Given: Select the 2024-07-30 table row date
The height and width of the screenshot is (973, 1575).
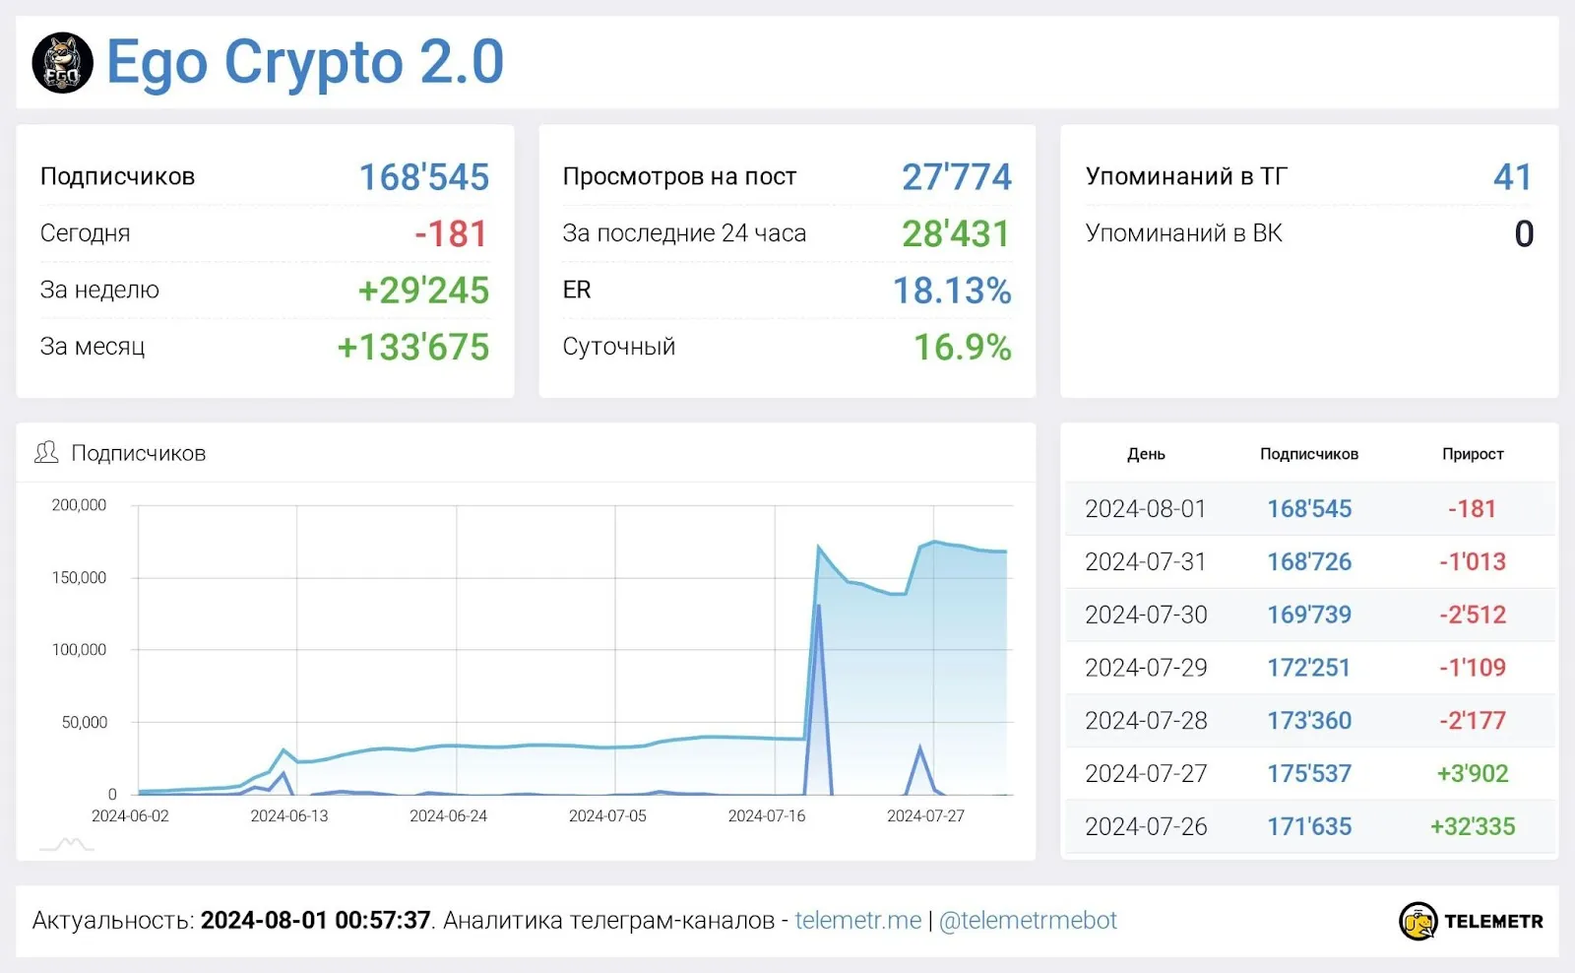Looking at the screenshot, I should [x=1146, y=616].
